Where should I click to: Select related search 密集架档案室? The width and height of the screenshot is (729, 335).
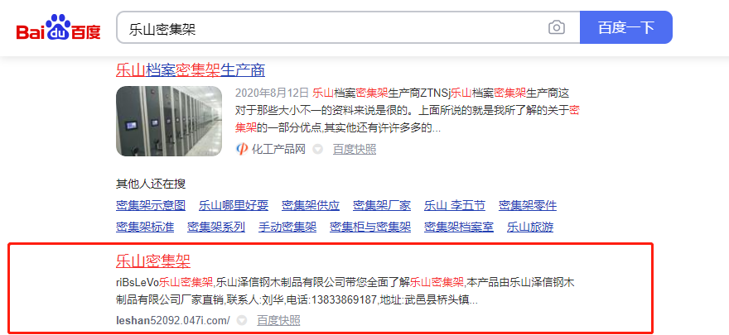459,227
